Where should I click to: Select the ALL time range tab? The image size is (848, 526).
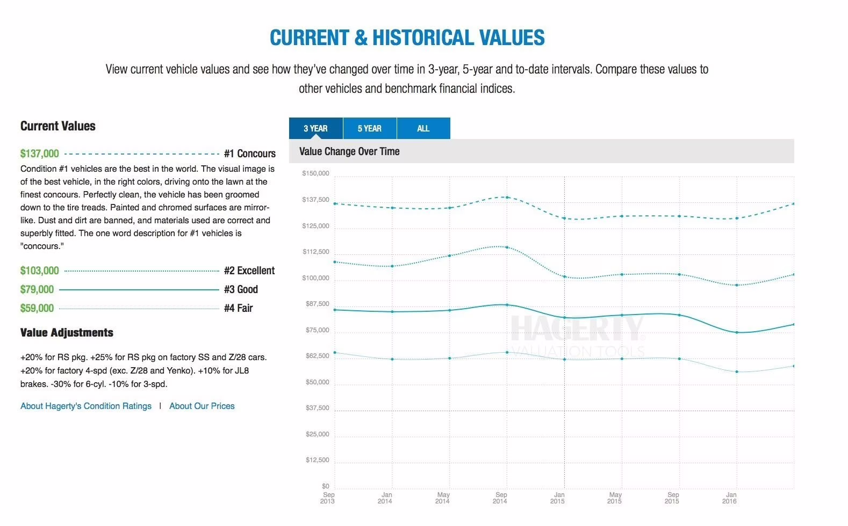423,128
